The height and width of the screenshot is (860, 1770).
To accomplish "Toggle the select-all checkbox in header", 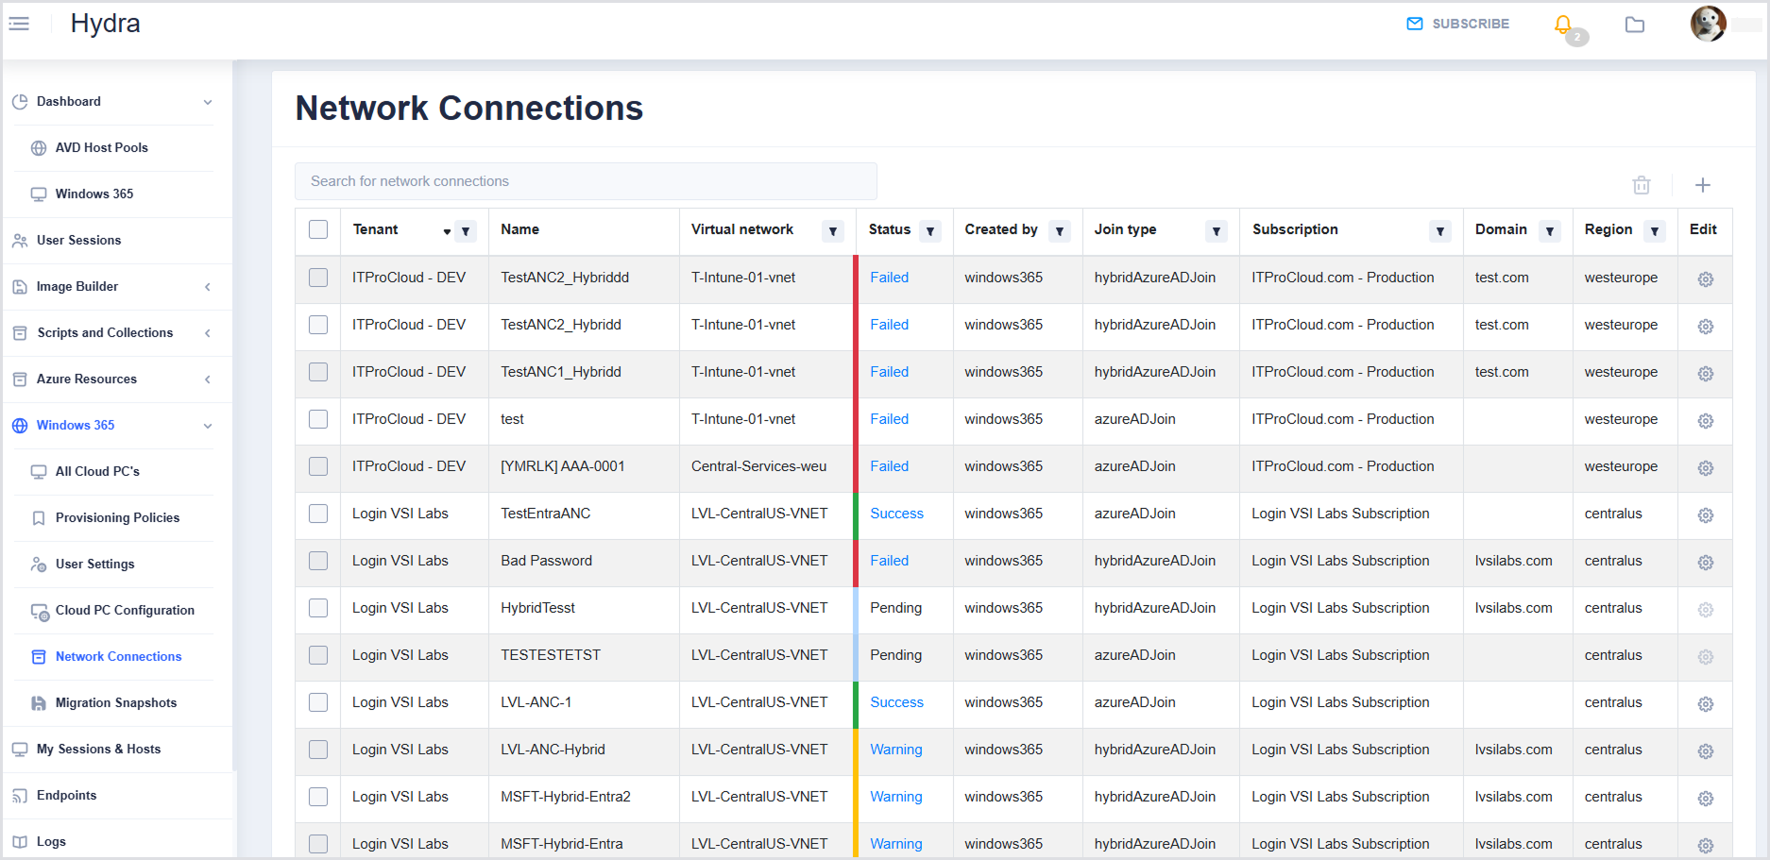I will click(318, 229).
